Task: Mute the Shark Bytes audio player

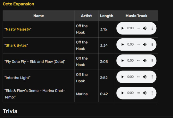Action: pos(144,45)
